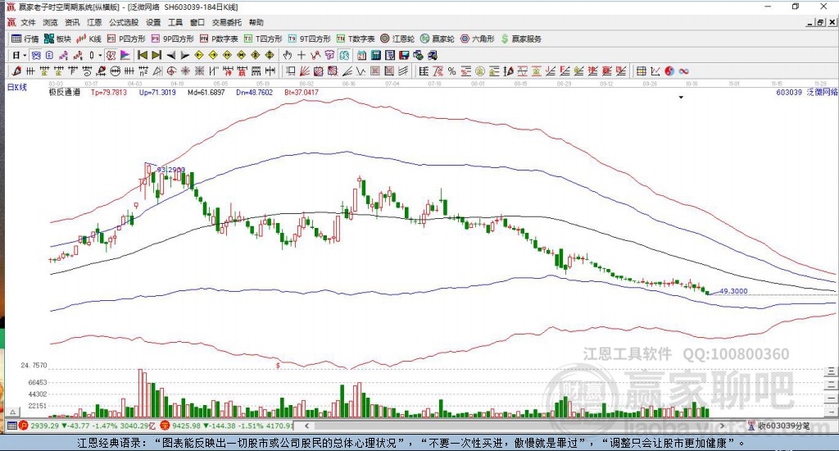Click the grid table icon before yin-yang
The height and width of the screenshot is (451, 839).
(641, 71)
